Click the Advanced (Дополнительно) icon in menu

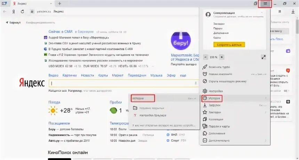[x=205, y=141]
